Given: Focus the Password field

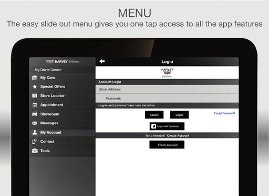Looking at the screenshot, I should pos(167,99).
